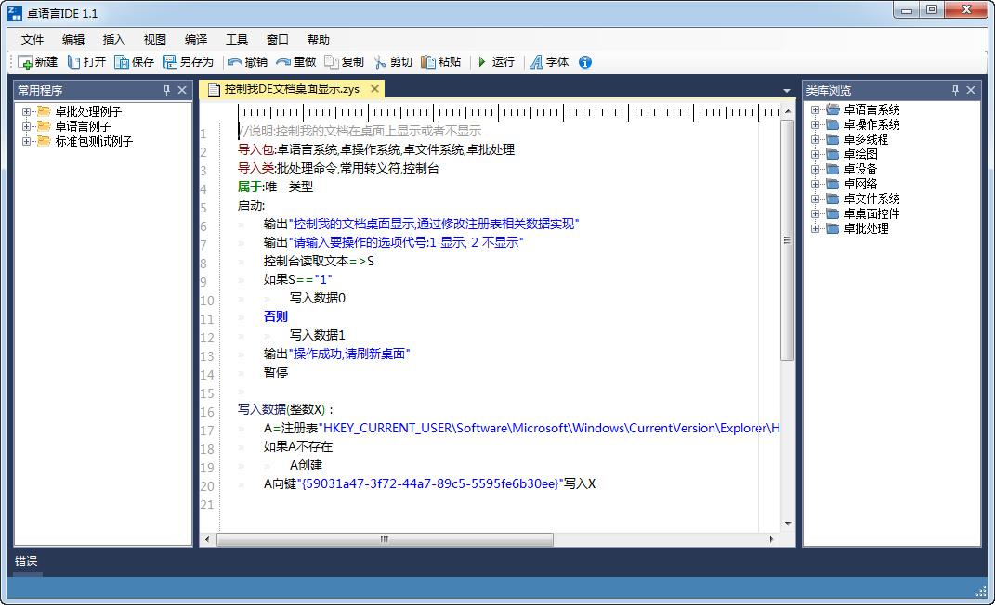The height and width of the screenshot is (605, 995).
Task: Expand the 标准包测试例子 folder
Action: [x=26, y=141]
